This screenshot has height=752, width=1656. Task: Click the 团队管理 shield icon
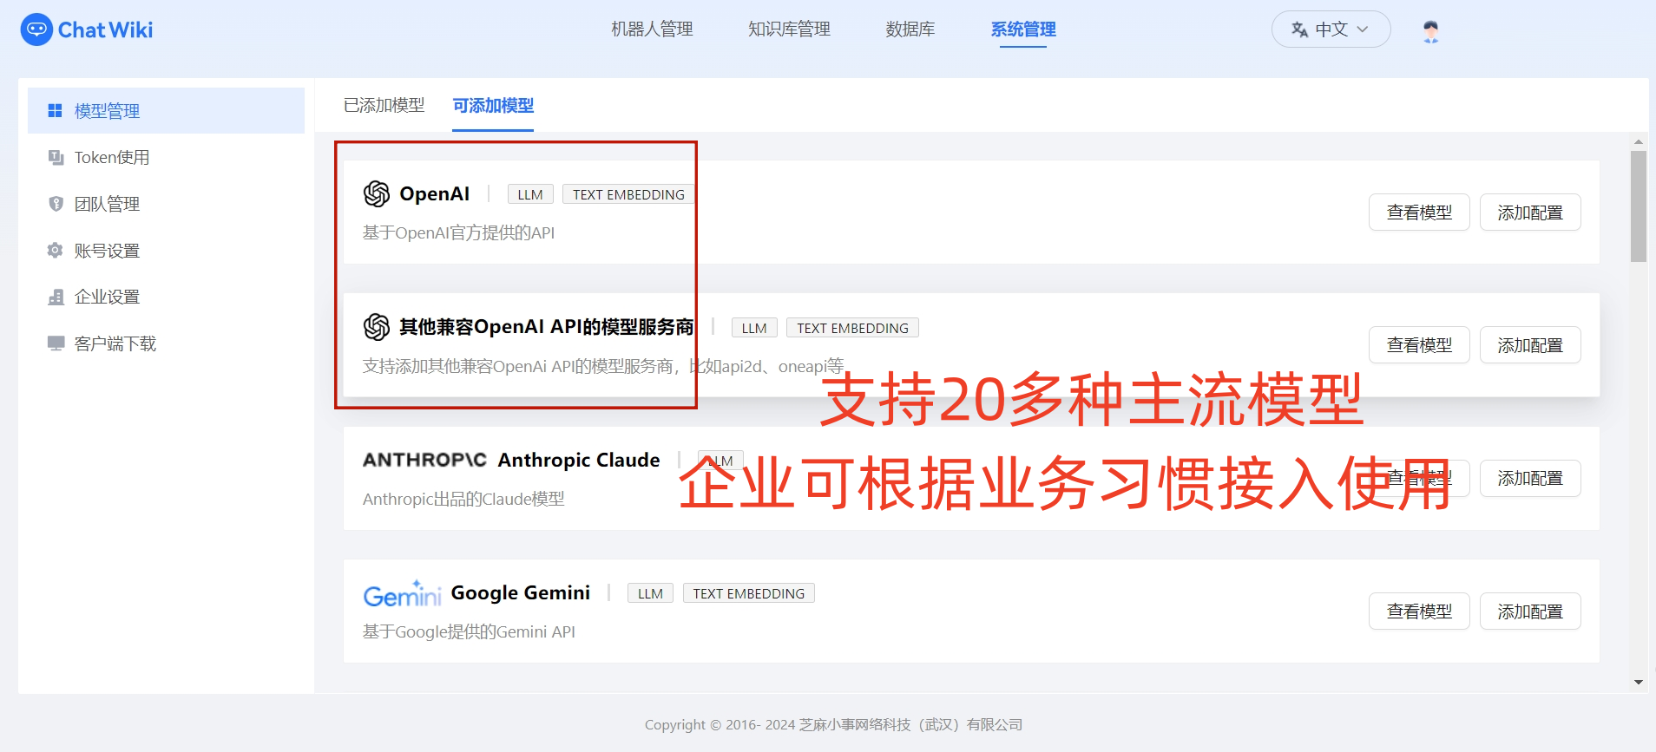[x=56, y=204]
